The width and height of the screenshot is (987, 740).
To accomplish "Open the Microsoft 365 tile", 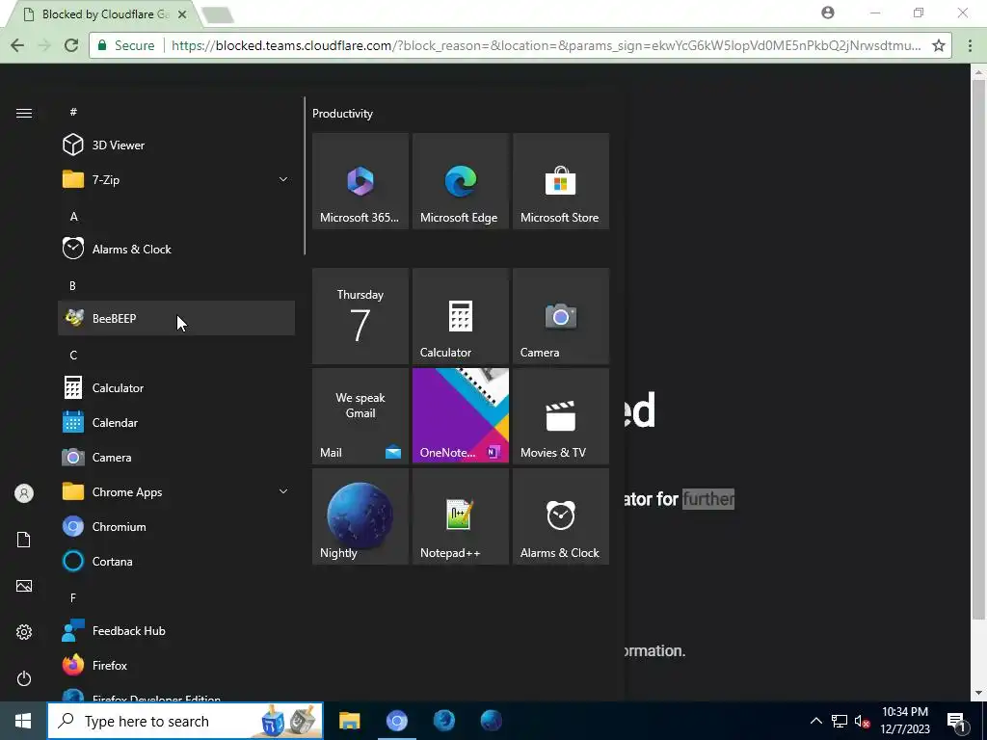I will coord(360,181).
